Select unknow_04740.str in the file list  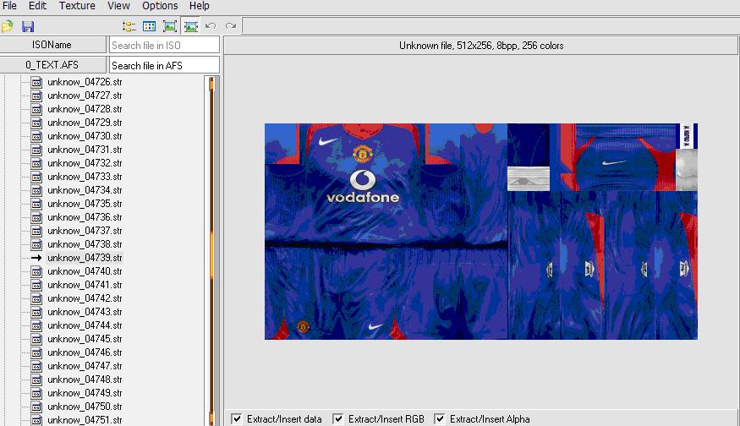[x=85, y=271]
